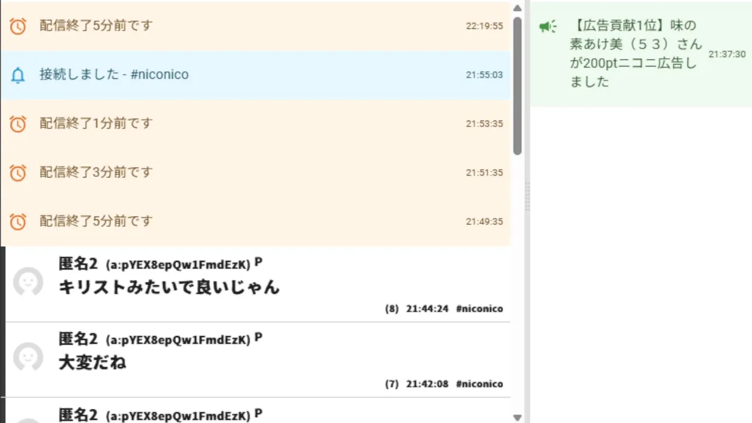The width and height of the screenshot is (752, 423).
Task: Select comment text キリストみたいで良いじゃん
Action: pos(169,287)
